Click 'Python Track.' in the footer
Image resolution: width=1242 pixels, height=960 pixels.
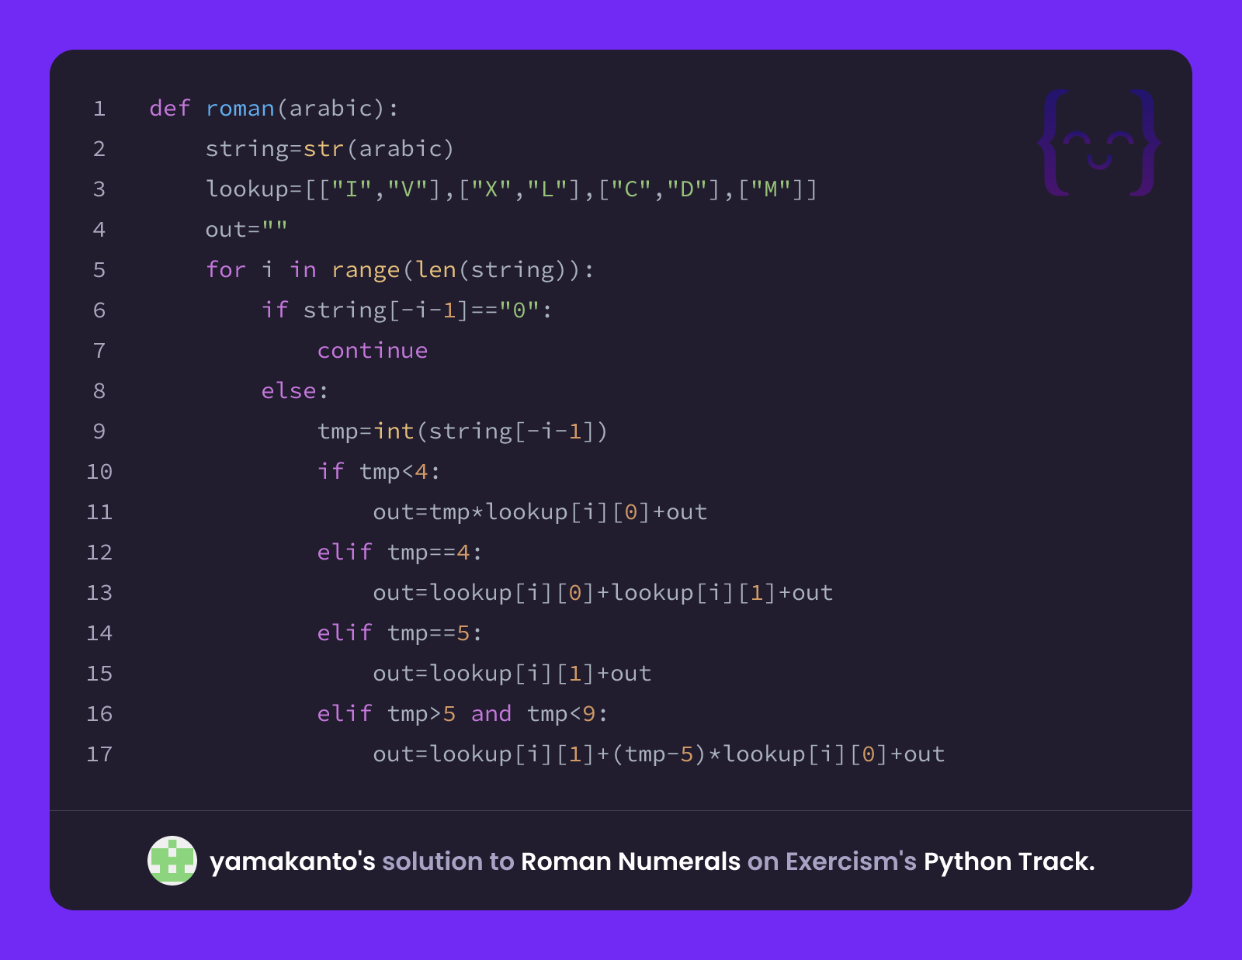pos(1009,861)
